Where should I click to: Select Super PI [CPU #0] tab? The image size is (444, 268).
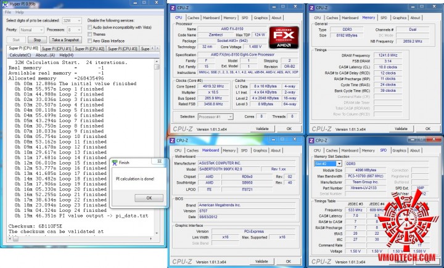point(23,48)
